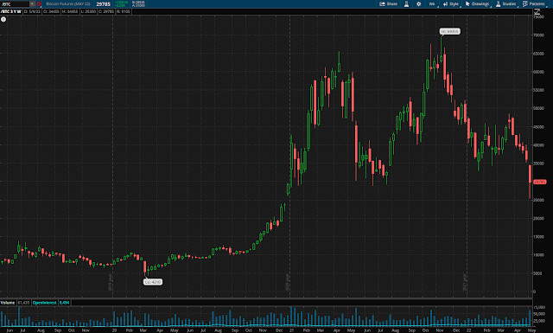Click the red symbol-link clipboard icon

39,3
